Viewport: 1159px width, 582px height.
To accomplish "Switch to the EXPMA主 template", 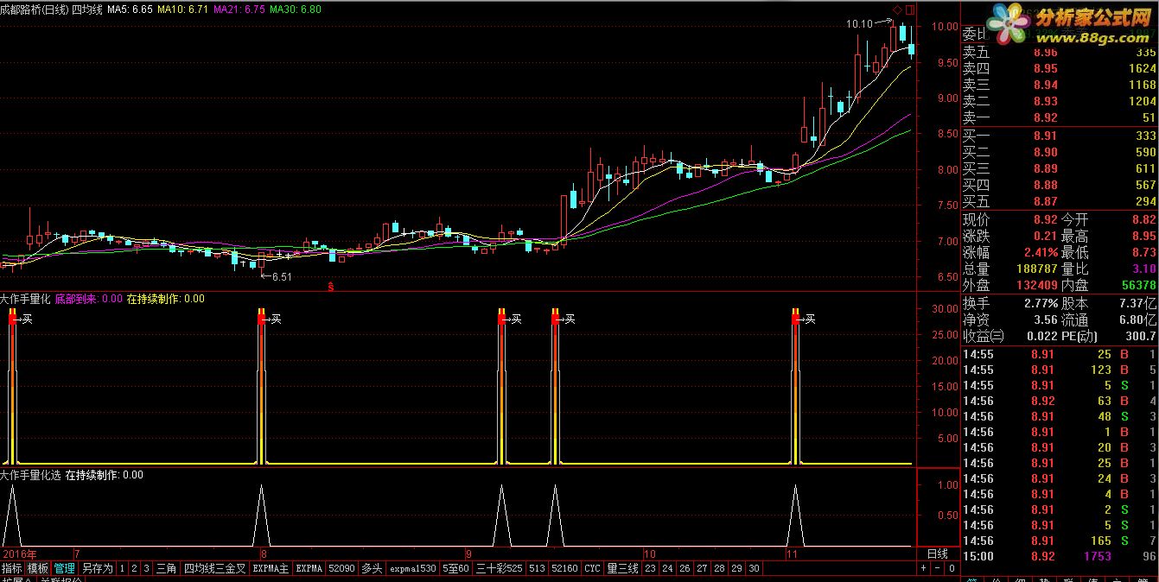I will 271,569.
